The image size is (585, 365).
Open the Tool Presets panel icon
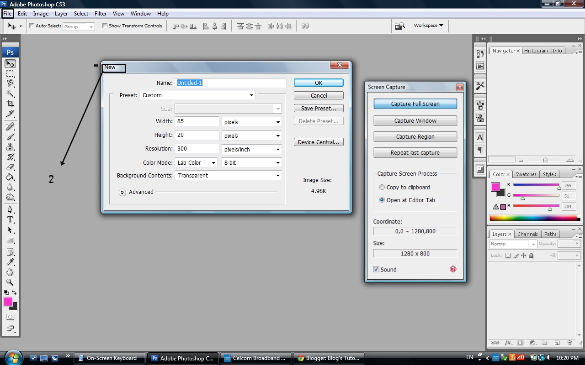[x=480, y=86]
